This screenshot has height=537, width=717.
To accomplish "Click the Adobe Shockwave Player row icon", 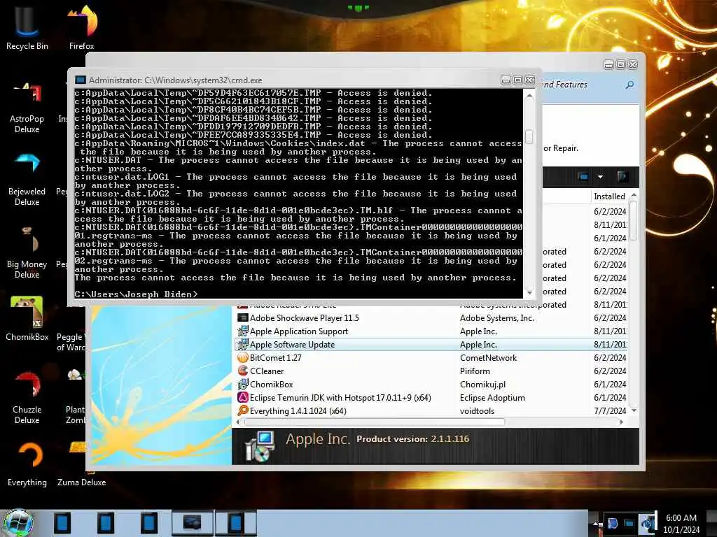I will 243,318.
